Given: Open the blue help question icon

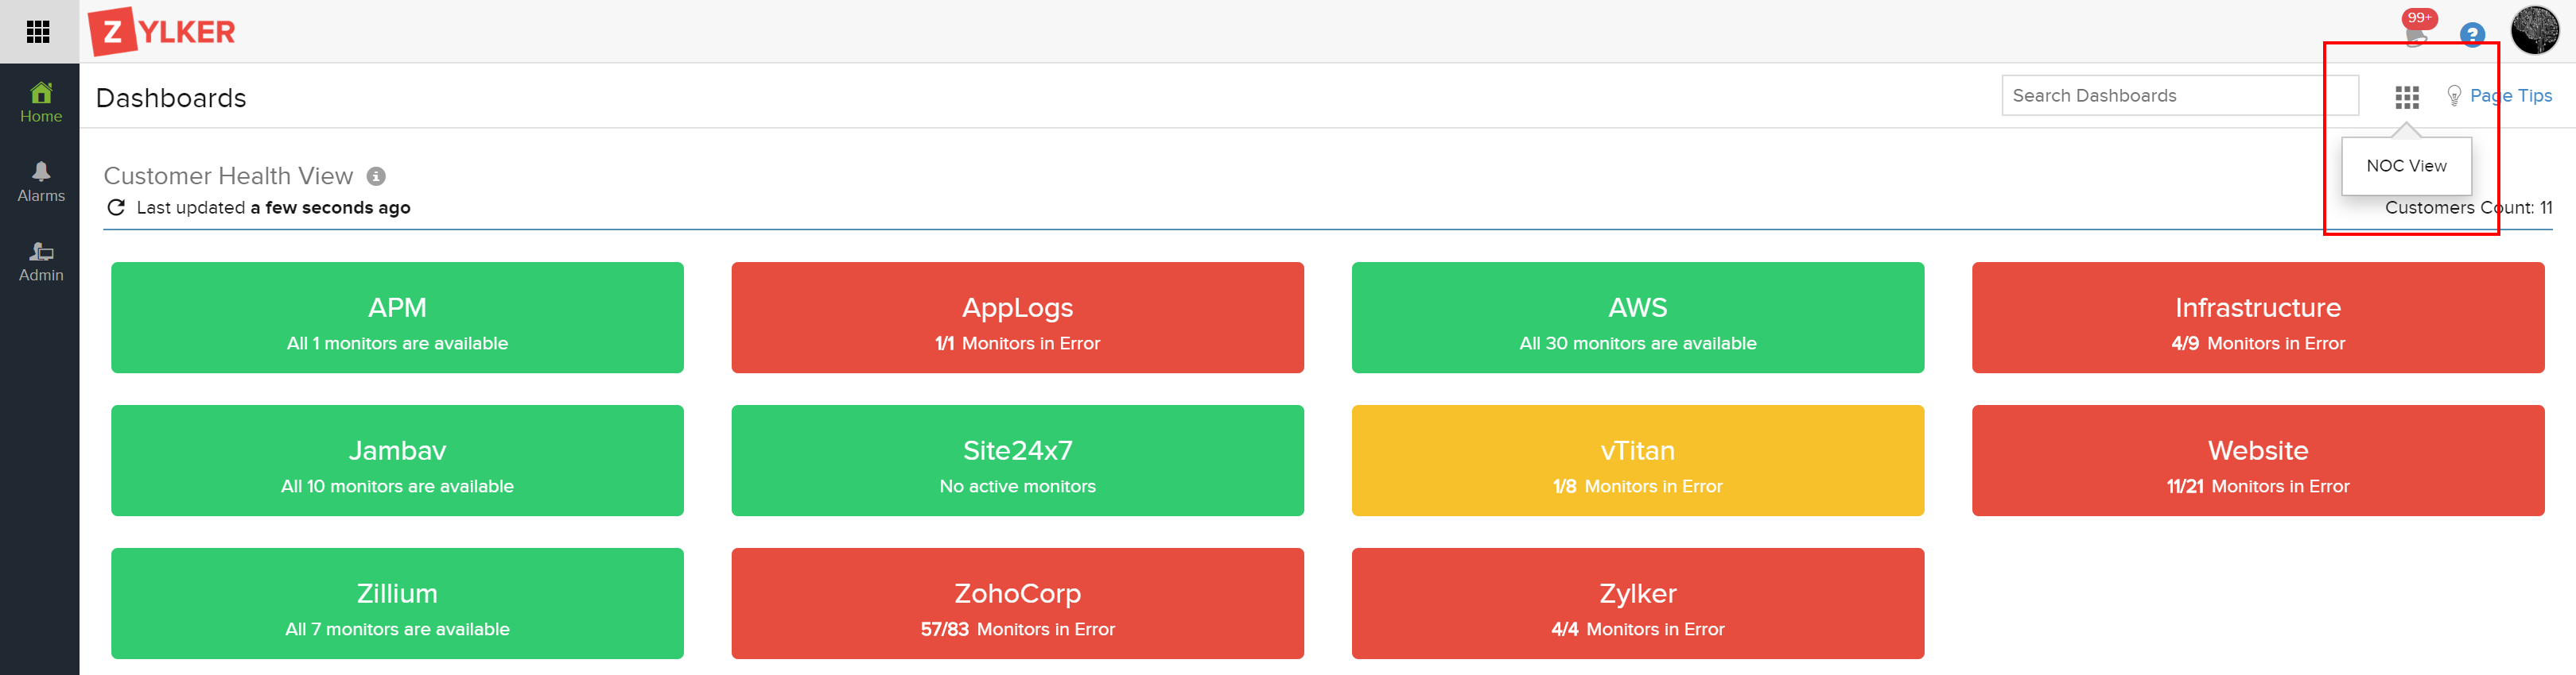Looking at the screenshot, I should 2472,35.
